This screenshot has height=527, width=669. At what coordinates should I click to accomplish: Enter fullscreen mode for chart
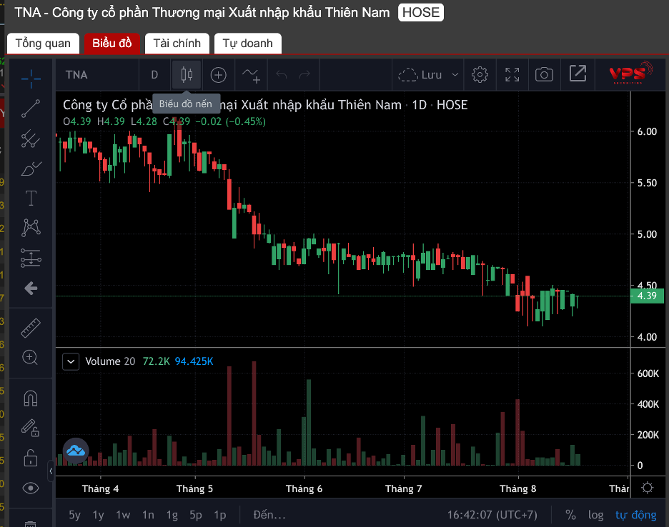point(512,74)
